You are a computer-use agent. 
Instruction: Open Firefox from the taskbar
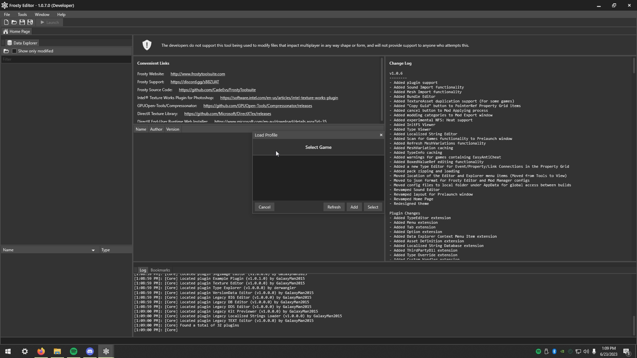[41, 351]
